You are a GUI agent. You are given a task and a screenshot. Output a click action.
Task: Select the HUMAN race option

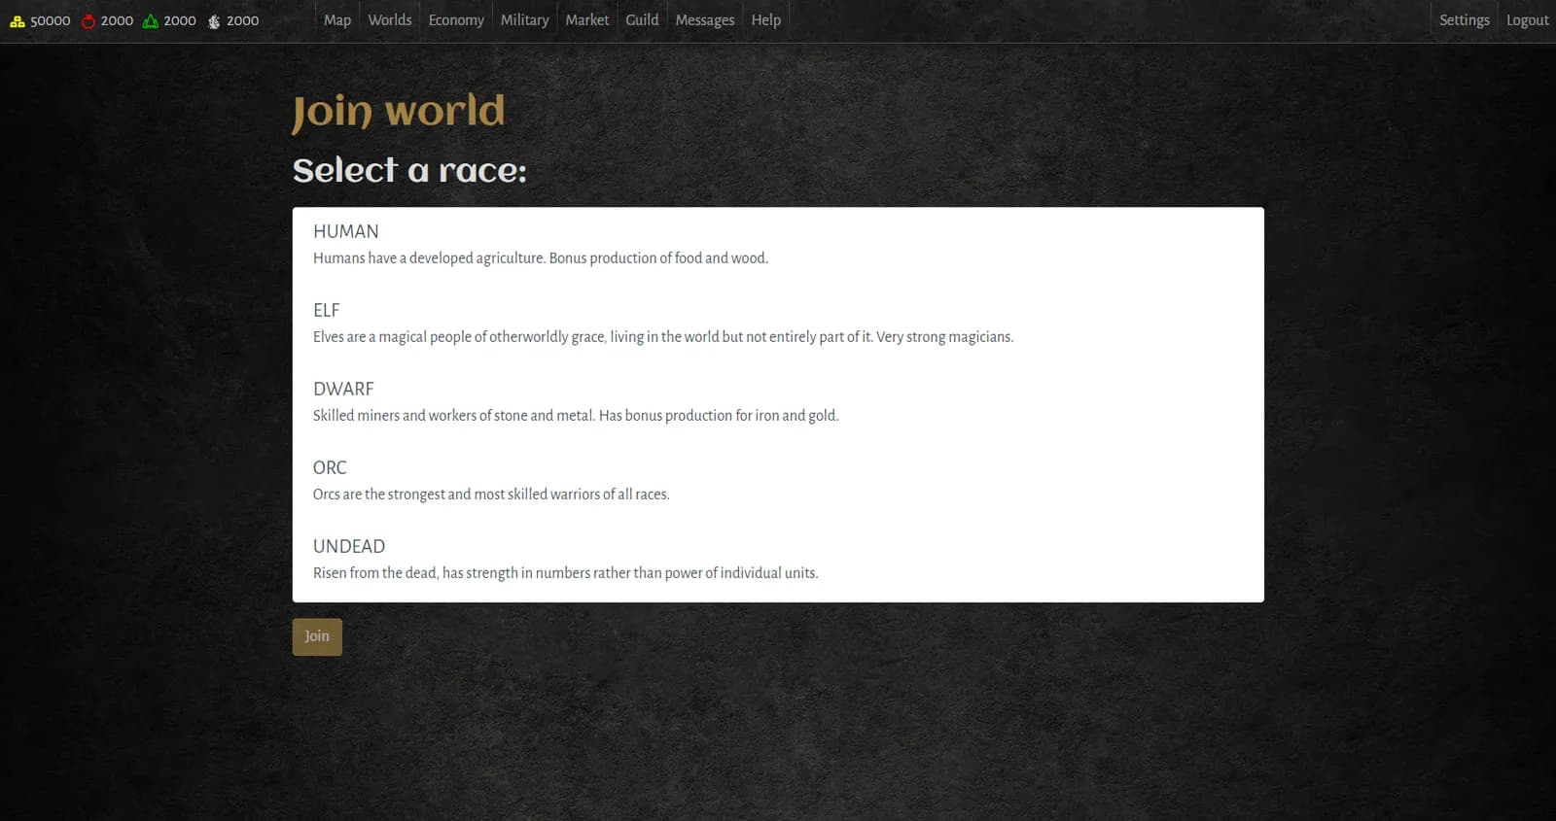tap(778, 245)
